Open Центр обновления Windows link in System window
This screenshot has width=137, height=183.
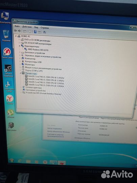click(59, 132)
